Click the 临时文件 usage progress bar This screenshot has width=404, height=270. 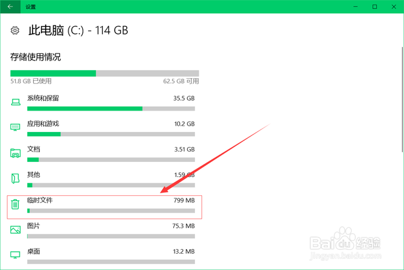pyautogui.click(x=111, y=211)
